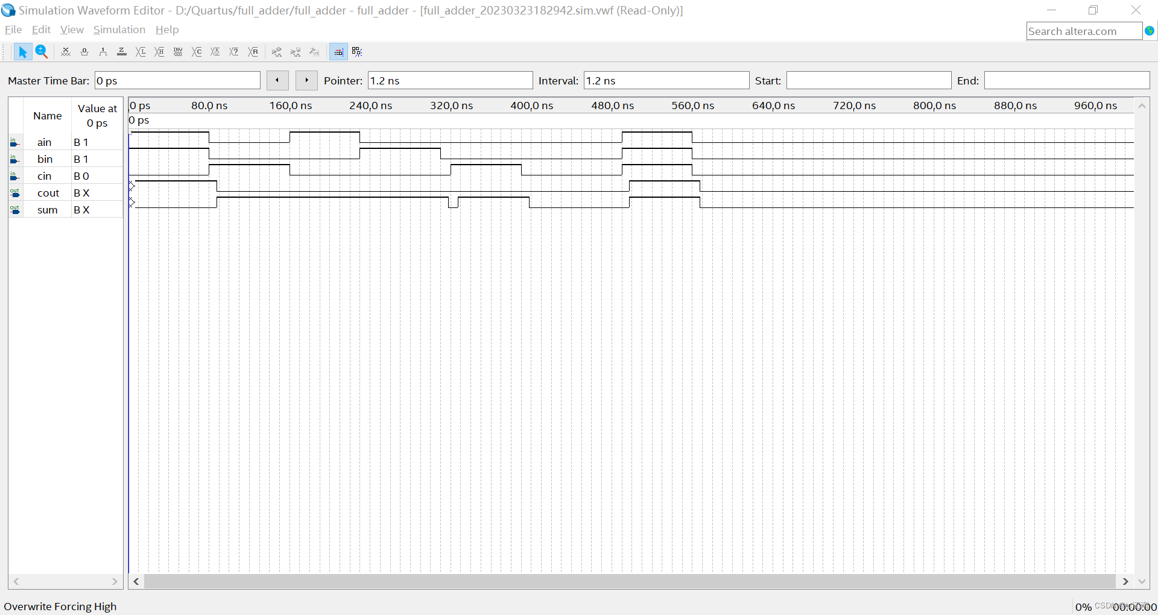The image size is (1158, 615).
Task: Click the Search altera.com box
Action: tap(1084, 31)
